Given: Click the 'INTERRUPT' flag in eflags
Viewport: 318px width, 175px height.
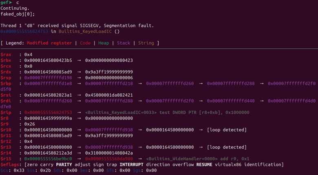Looking at the screenshot, I should (x=131, y=165).
